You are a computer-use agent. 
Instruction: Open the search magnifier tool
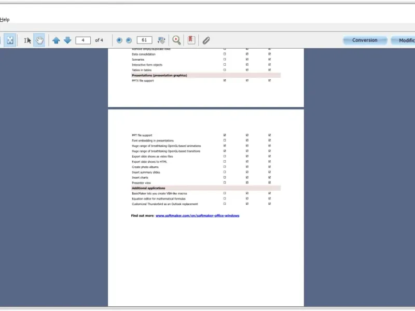click(x=176, y=40)
